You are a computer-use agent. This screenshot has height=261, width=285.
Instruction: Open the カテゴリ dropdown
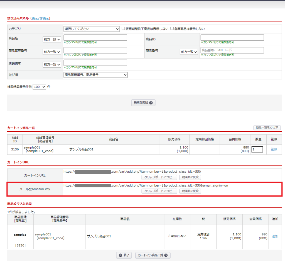pos(92,29)
